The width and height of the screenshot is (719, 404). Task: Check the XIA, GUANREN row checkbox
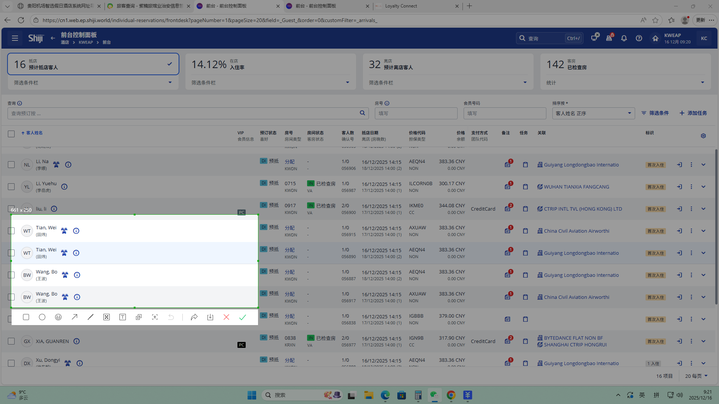tap(11, 341)
